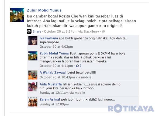Open Iva Farhana's profile photo

pyautogui.click(x=33, y=41)
